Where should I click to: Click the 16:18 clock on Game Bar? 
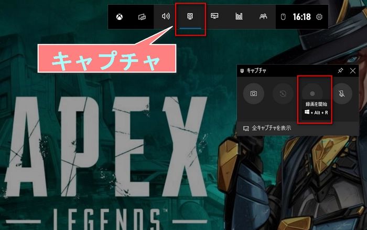[x=301, y=17]
